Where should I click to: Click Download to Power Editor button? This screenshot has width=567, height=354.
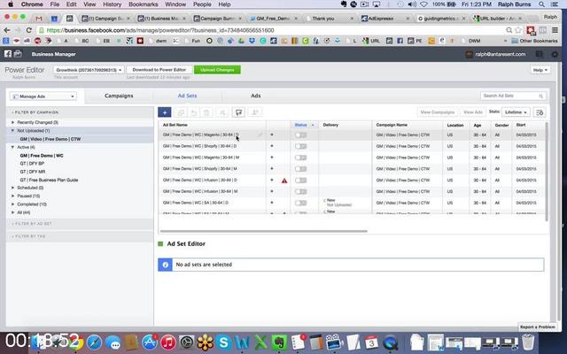tap(159, 70)
